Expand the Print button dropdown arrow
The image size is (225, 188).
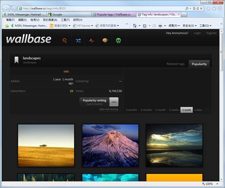point(165,26)
